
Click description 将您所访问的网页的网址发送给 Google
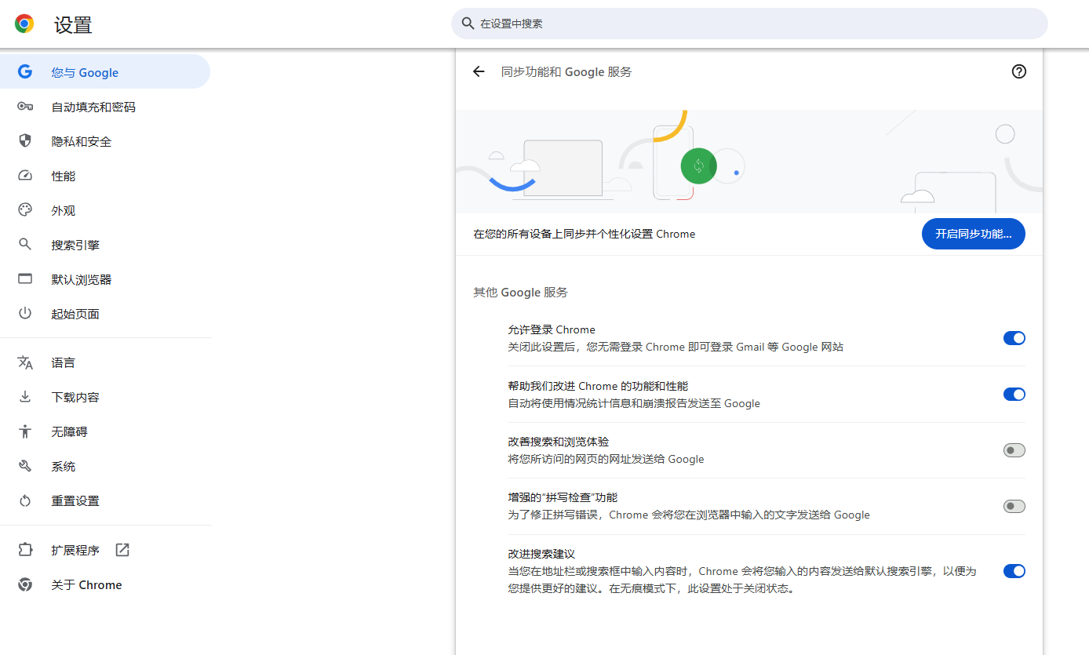[606, 459]
